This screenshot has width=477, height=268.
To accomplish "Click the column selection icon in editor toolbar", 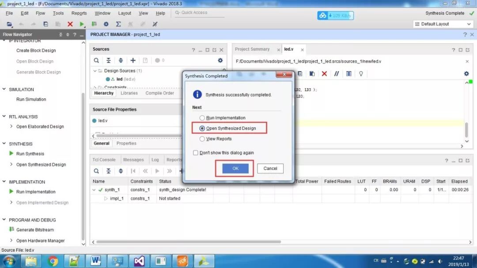I will pyautogui.click(x=348, y=74).
